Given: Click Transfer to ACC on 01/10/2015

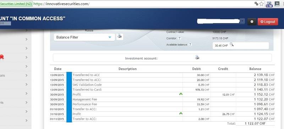Looking at the screenshot, I should 84,109.
